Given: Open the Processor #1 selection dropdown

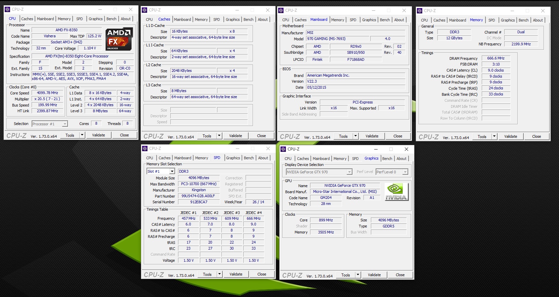Looking at the screenshot, I should 65,124.
